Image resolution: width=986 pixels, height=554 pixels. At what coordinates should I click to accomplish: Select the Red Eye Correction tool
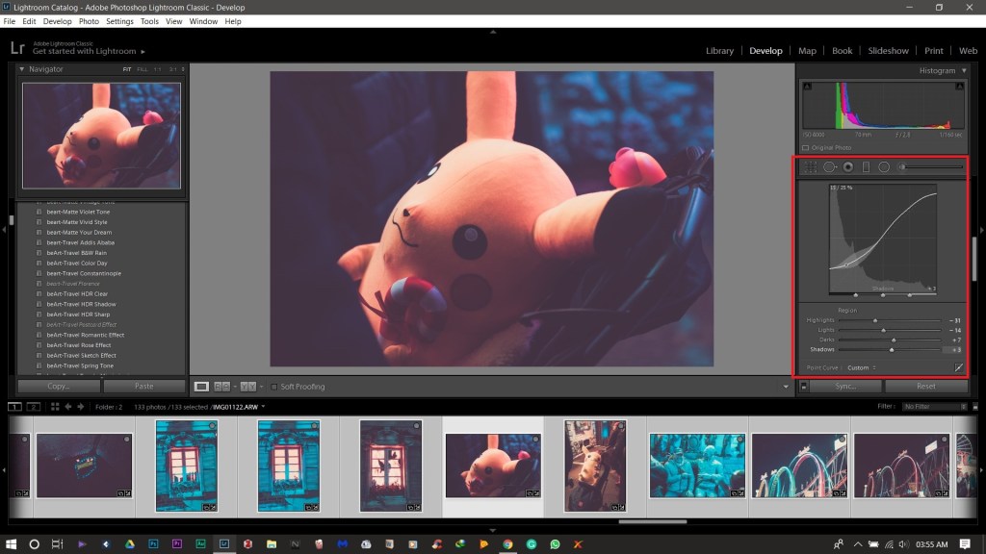coord(847,167)
